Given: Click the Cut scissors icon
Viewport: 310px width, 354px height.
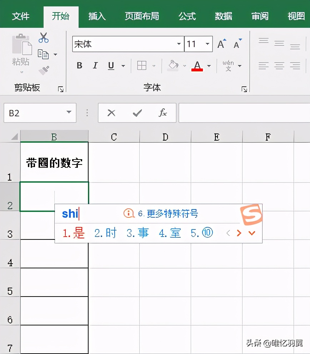Looking at the screenshot, I should click(43, 38).
